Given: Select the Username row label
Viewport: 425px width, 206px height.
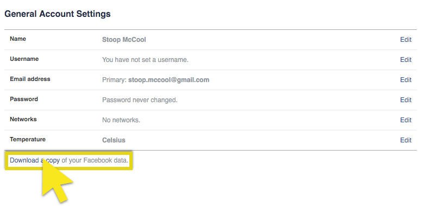Looking at the screenshot, I should tap(24, 59).
